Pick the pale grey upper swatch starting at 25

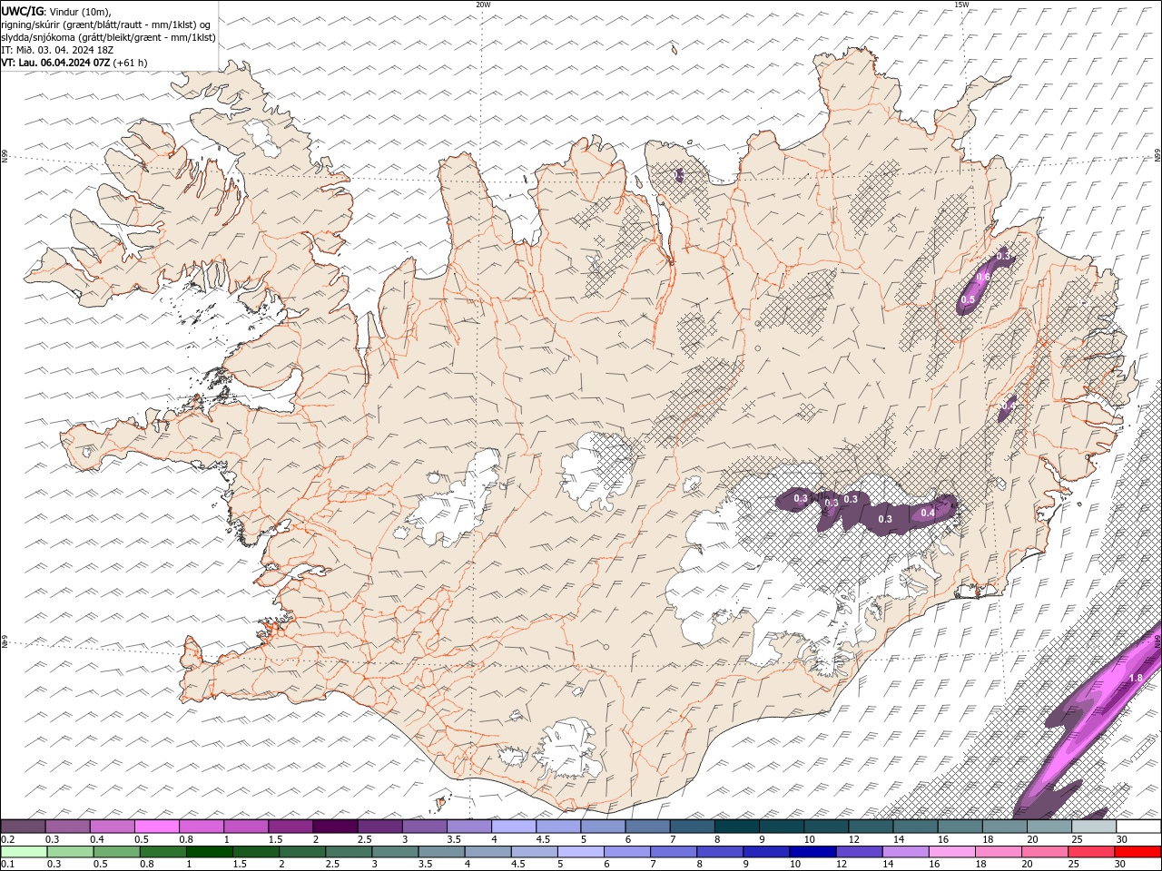pyautogui.click(x=1094, y=827)
